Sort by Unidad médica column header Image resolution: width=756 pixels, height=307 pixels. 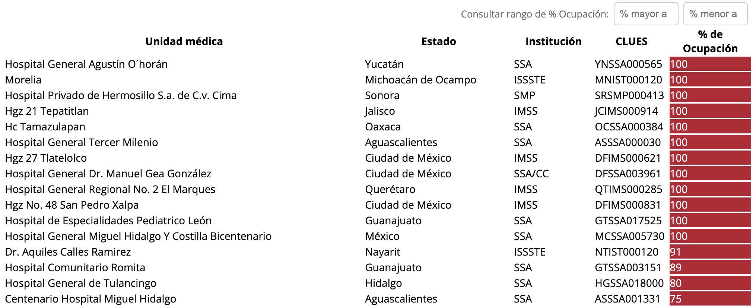pos(184,41)
